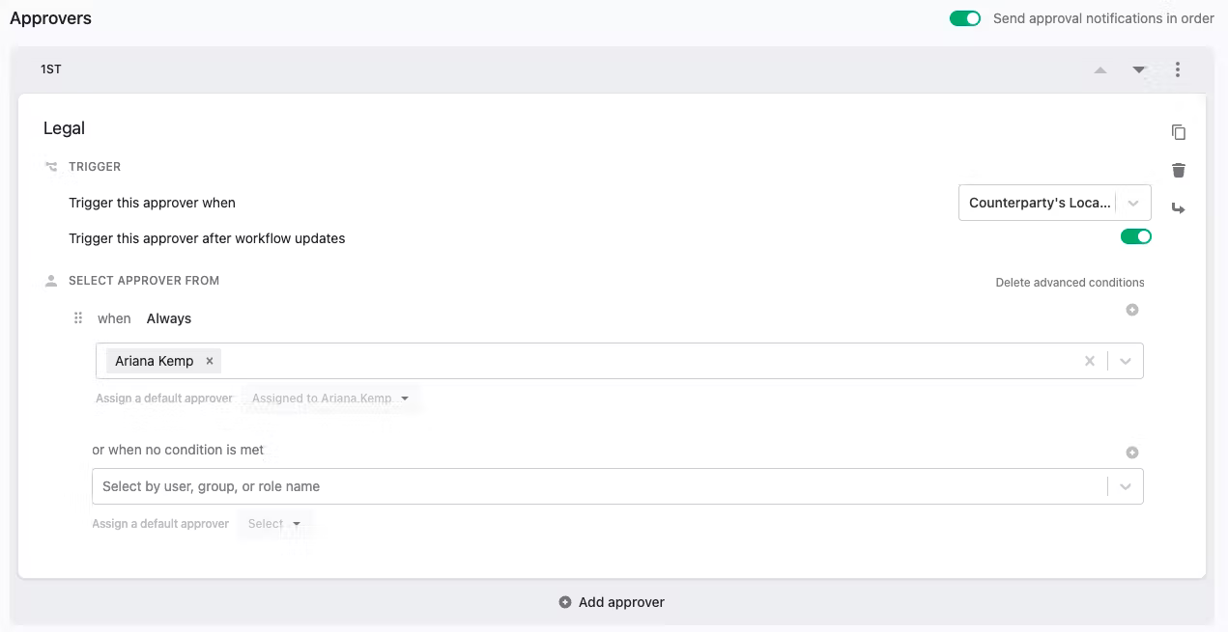Click the Add approver button
This screenshot has height=632, width=1228.
click(x=612, y=602)
